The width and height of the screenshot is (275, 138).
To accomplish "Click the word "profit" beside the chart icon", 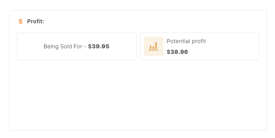I will pyautogui.click(x=199, y=41).
